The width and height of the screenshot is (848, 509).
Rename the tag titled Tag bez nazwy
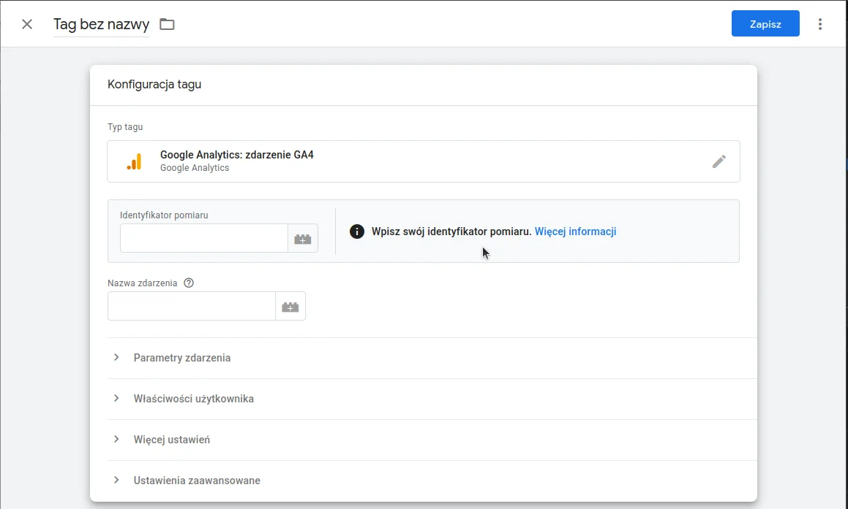pos(101,25)
